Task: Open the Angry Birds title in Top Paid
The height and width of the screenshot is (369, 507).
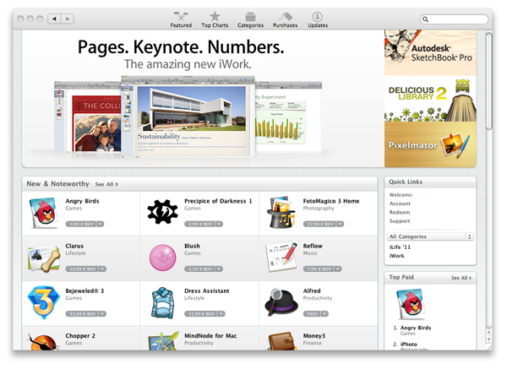Action: pos(416,328)
